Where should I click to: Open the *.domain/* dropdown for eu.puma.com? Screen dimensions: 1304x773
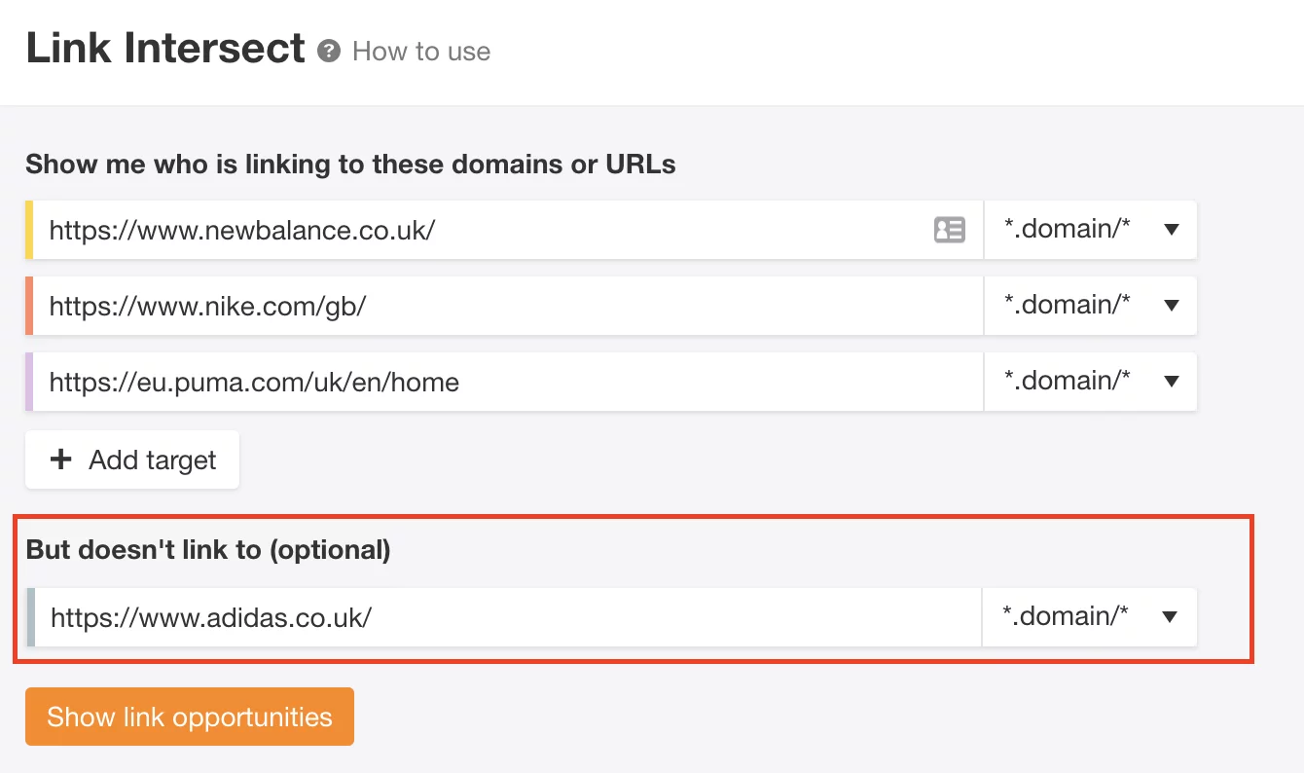[x=1090, y=382]
